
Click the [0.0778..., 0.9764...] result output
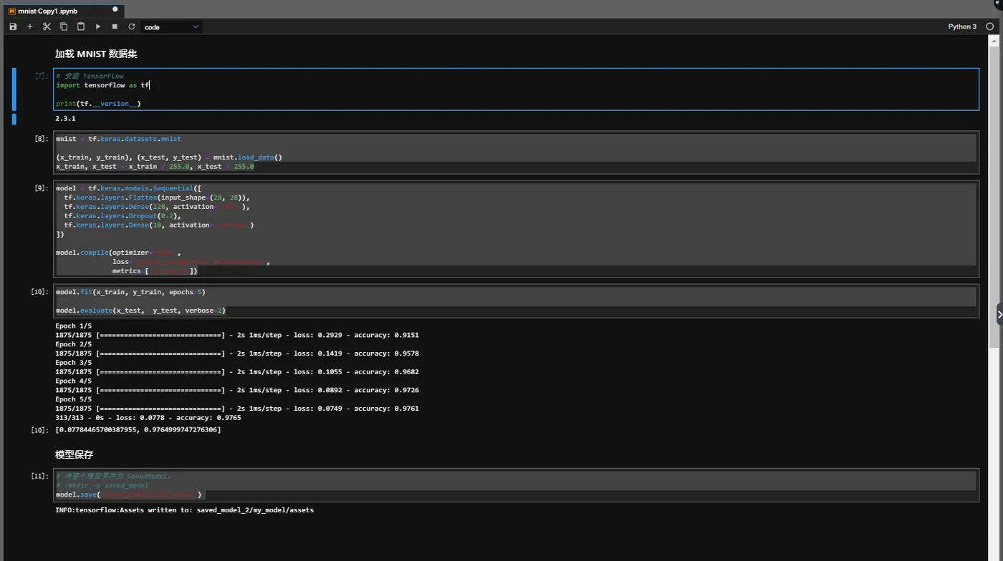click(138, 430)
